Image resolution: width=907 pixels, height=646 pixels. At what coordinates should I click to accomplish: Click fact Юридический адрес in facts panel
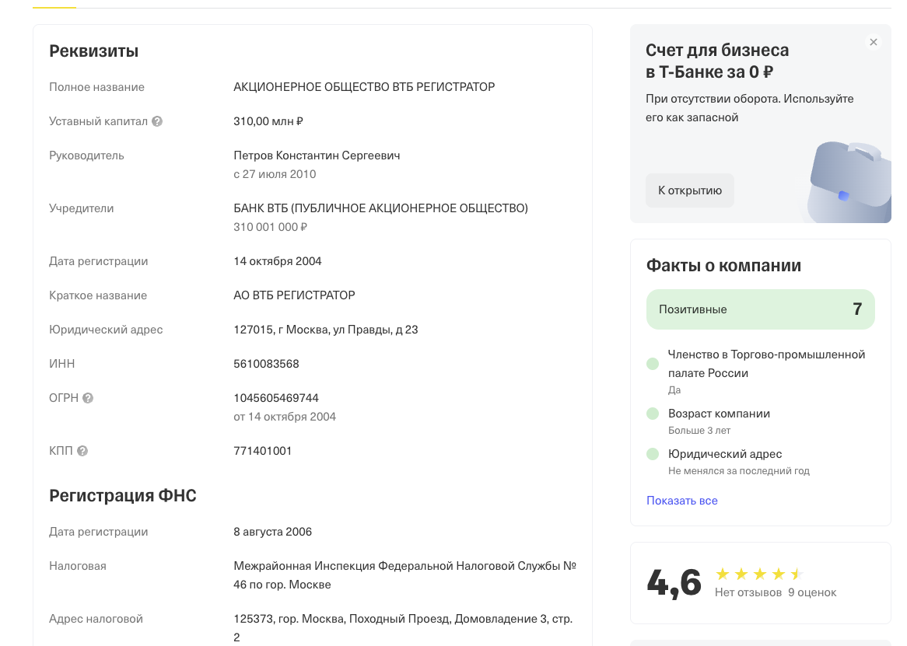[725, 454]
